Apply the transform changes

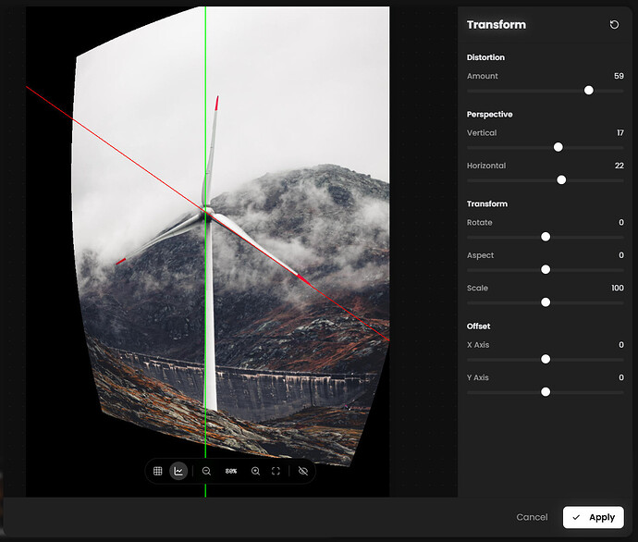(x=593, y=517)
